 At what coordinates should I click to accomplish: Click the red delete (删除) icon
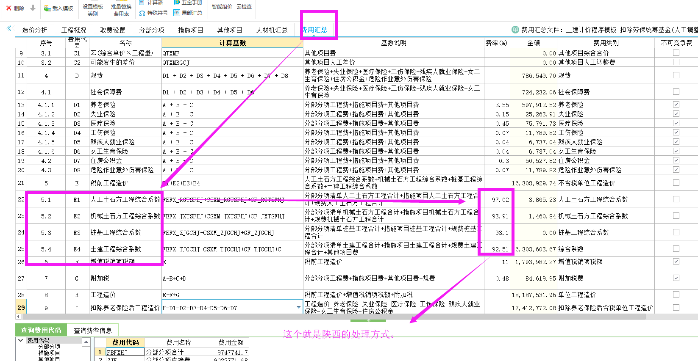(9, 8)
